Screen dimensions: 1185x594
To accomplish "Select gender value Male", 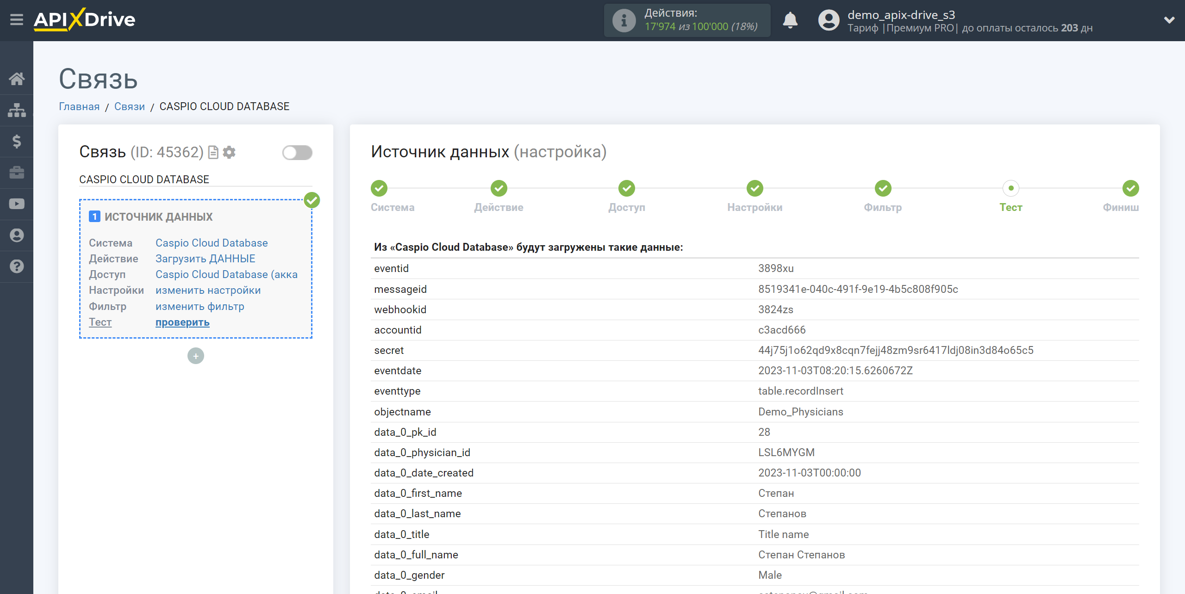I will [770, 575].
